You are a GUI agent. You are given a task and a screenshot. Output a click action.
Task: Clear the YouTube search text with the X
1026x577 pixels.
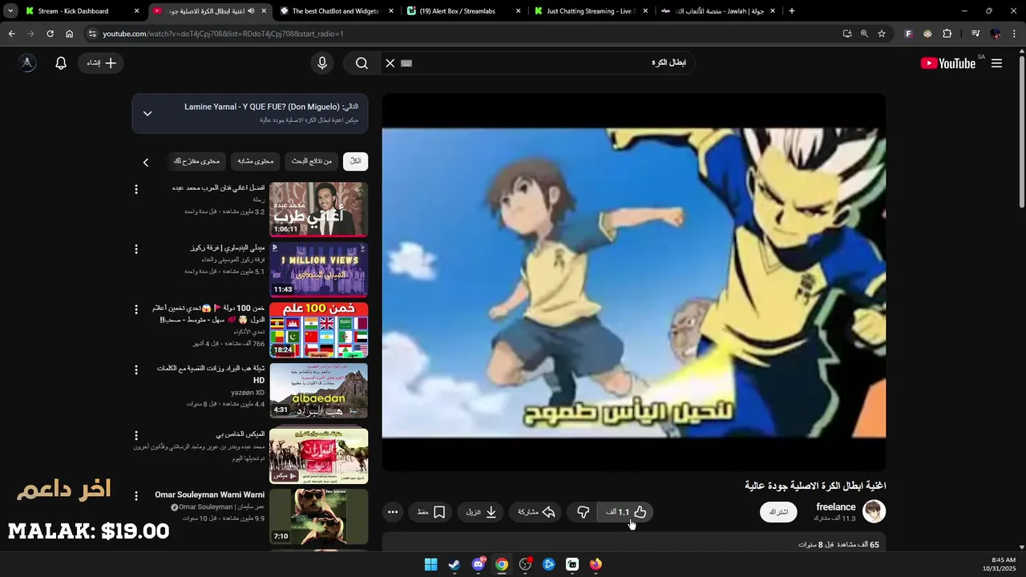click(x=390, y=63)
